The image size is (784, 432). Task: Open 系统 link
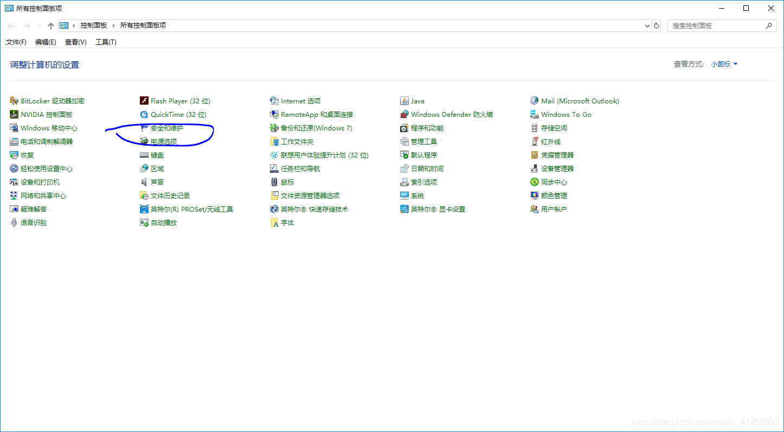pyautogui.click(x=417, y=195)
